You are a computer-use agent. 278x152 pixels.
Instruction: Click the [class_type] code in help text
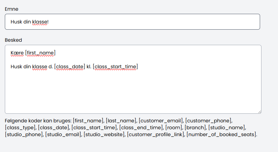pos(20,128)
